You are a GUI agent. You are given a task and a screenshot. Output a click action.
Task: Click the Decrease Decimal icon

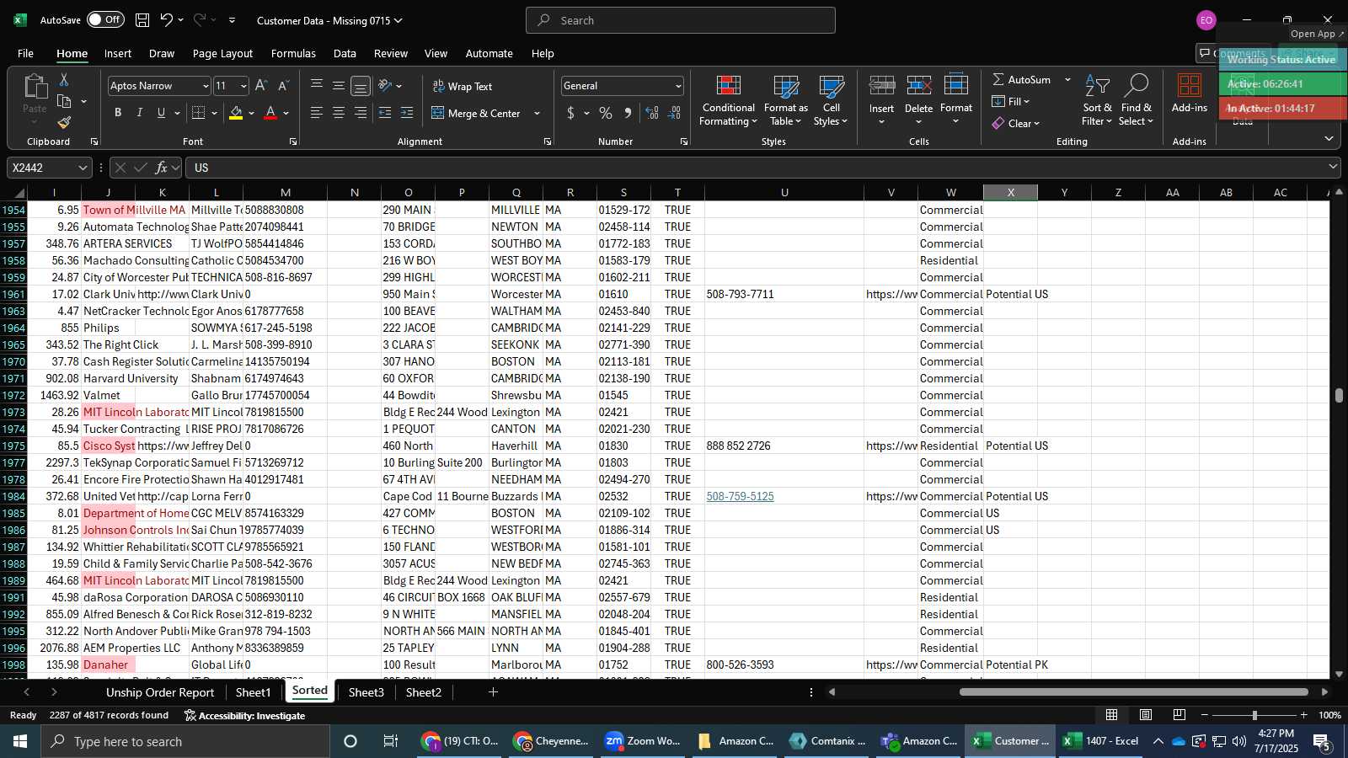tap(675, 113)
